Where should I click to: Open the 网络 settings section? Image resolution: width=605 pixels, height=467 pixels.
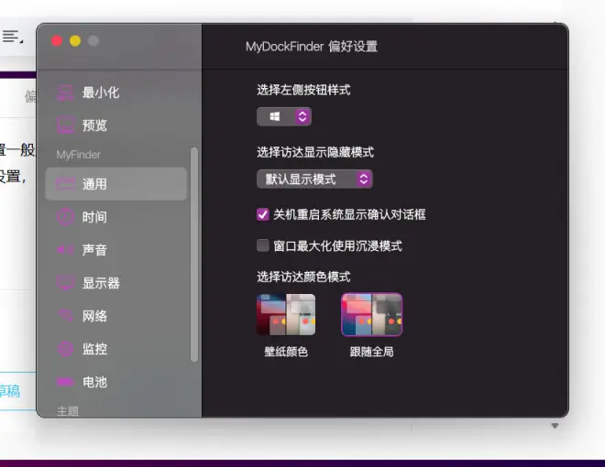click(x=115, y=316)
